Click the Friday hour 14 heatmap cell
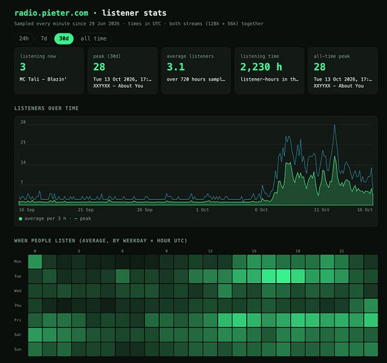This screenshot has width=387, height=363. (x=239, y=320)
